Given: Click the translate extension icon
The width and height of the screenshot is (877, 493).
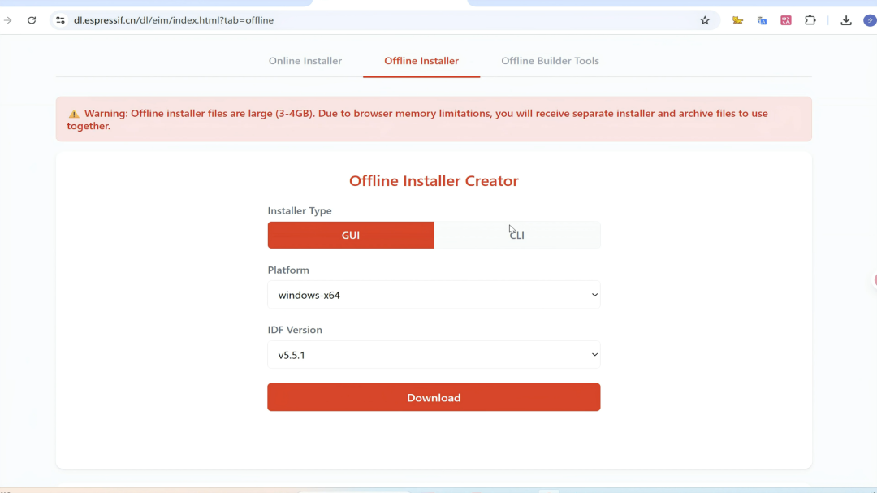Looking at the screenshot, I should coord(762,20).
